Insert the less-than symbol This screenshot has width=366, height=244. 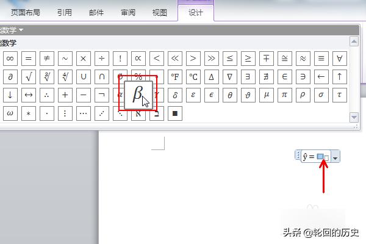click(x=157, y=59)
